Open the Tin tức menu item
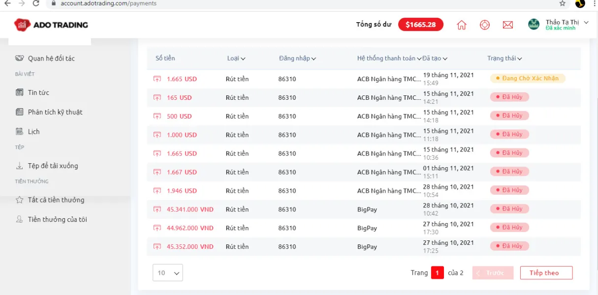The image size is (598, 295). [38, 92]
